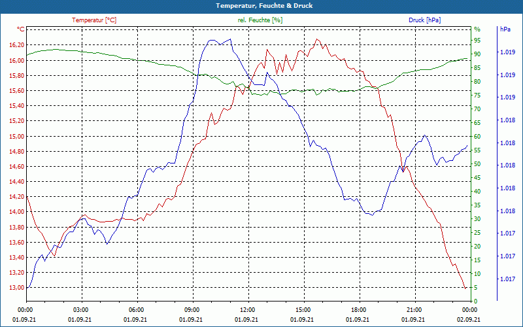Click the 13,20 temperature axis value
The image size is (523, 327).
point(17,273)
